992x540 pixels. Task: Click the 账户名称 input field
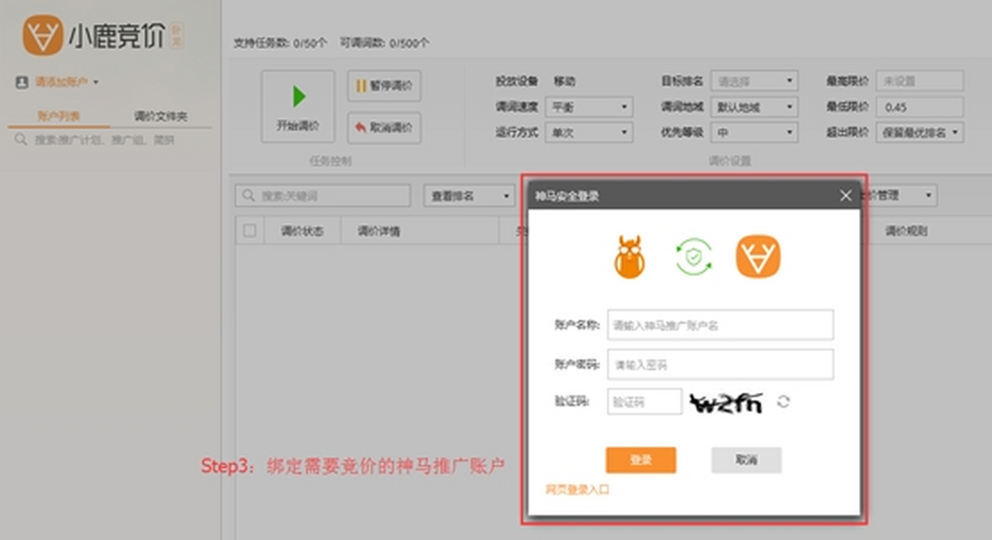click(720, 325)
